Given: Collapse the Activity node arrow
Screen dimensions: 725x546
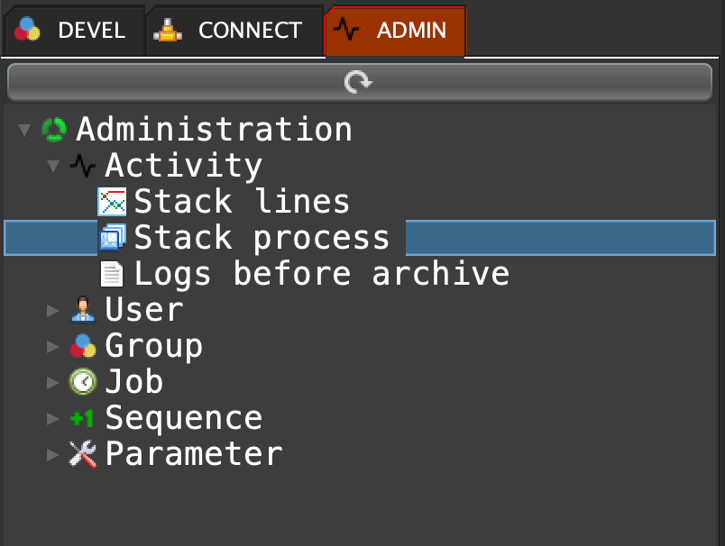Looking at the screenshot, I should (53, 167).
